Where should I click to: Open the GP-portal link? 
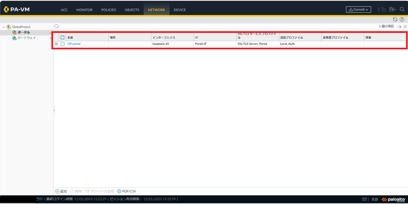[74, 44]
